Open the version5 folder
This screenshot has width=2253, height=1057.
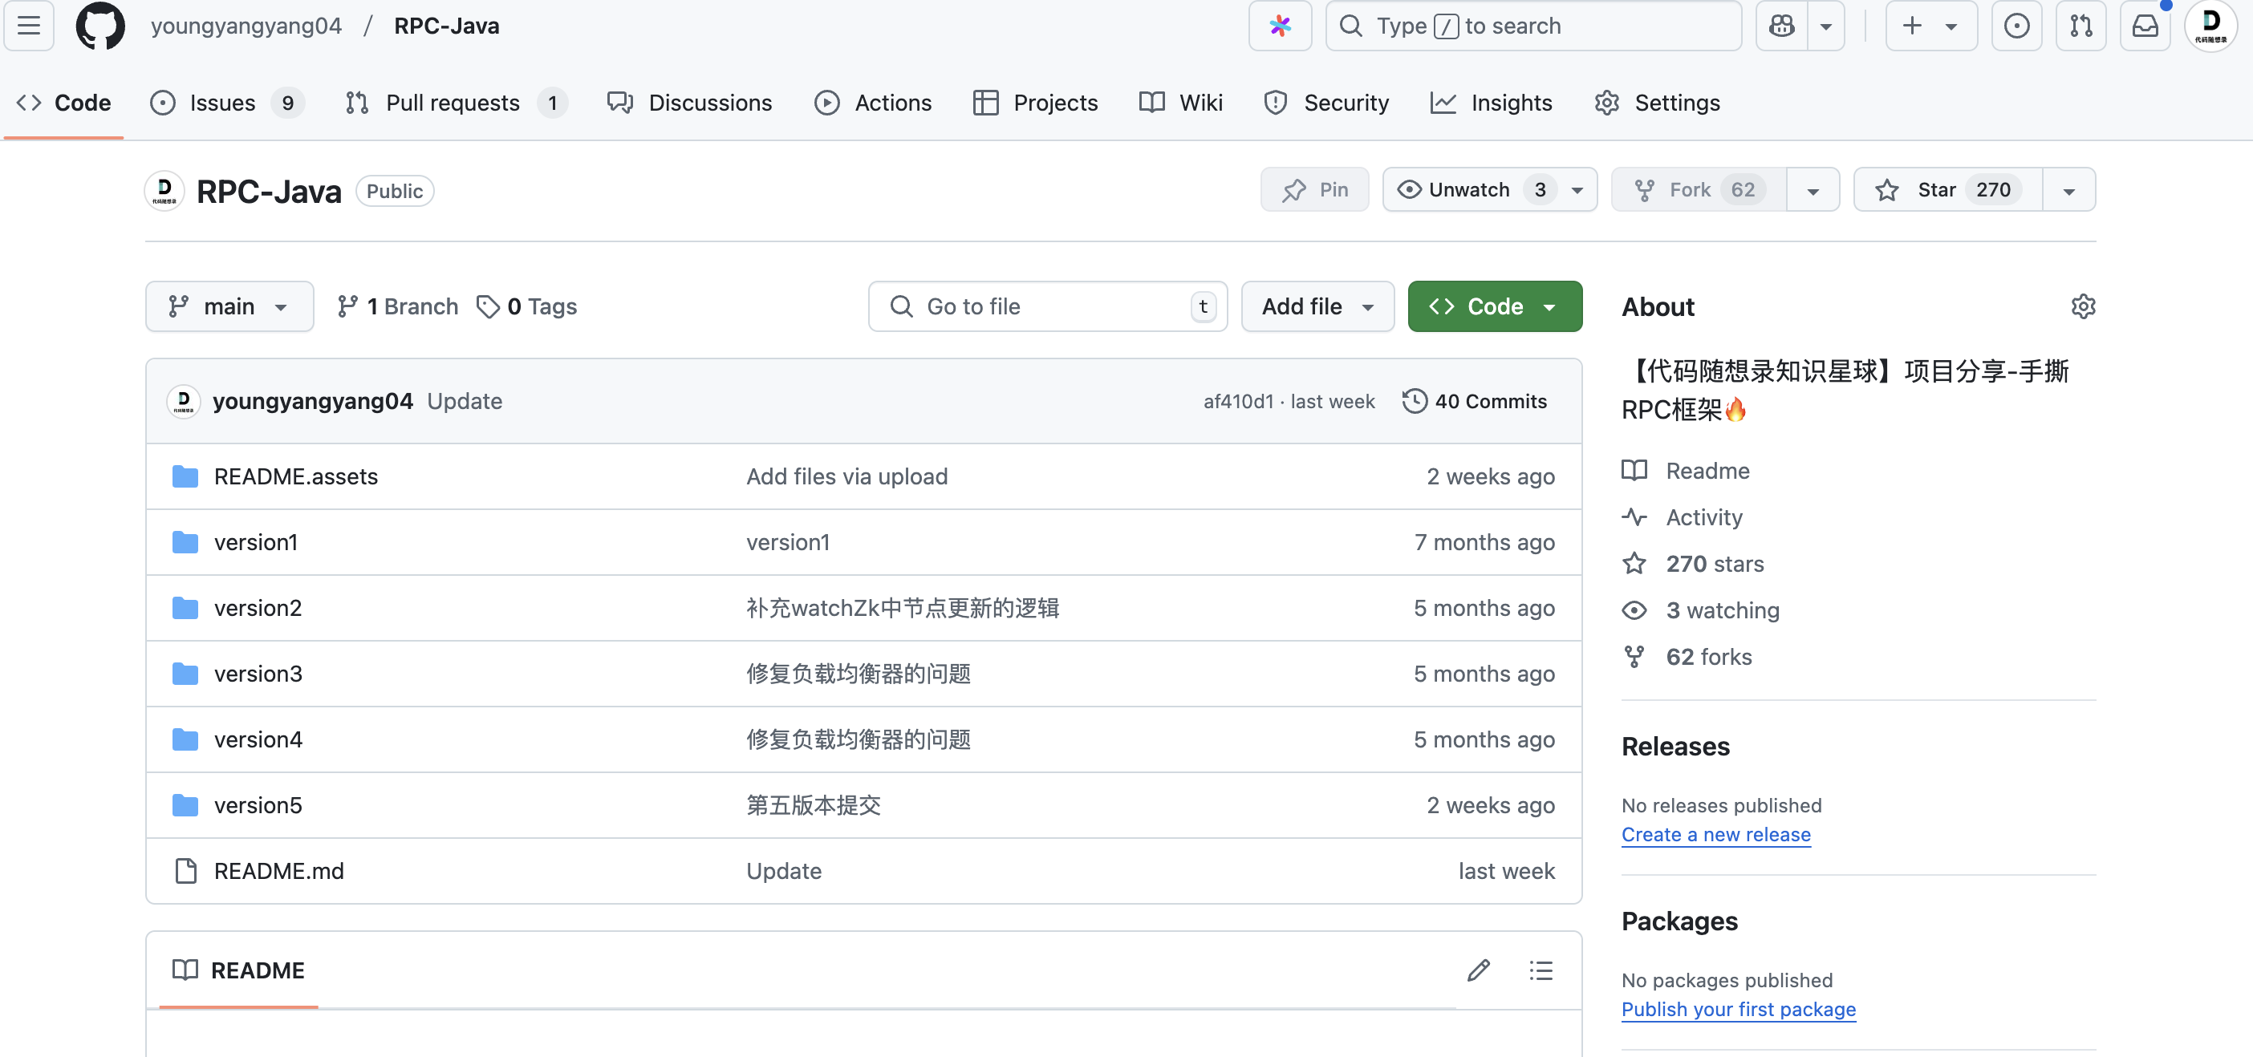pos(257,805)
